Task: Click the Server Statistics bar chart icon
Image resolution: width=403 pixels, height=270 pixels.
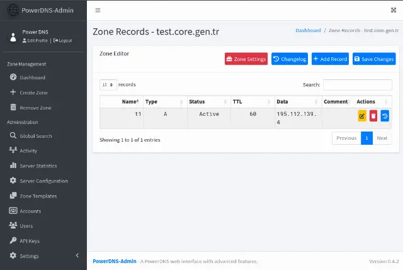Action: [x=13, y=165]
